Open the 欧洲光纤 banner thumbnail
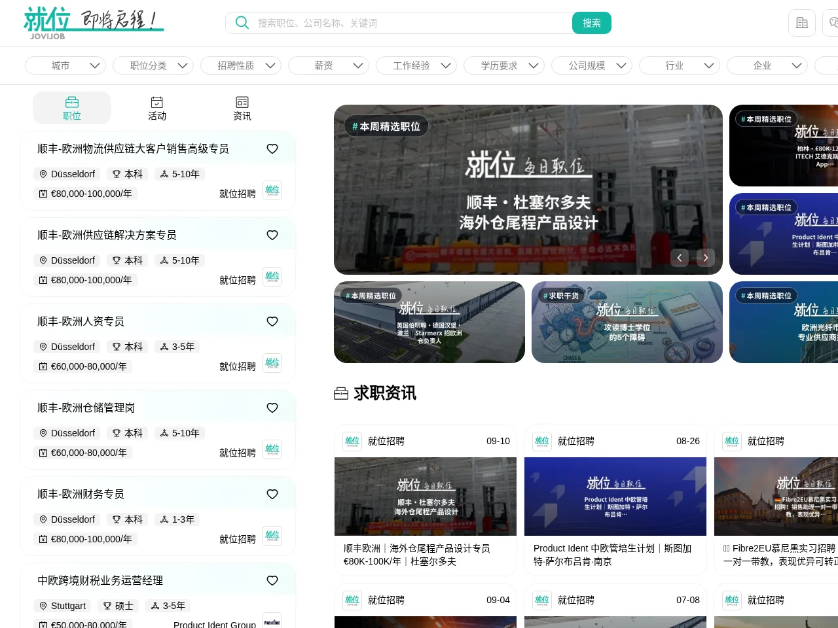This screenshot has width=838, height=628. 784,323
